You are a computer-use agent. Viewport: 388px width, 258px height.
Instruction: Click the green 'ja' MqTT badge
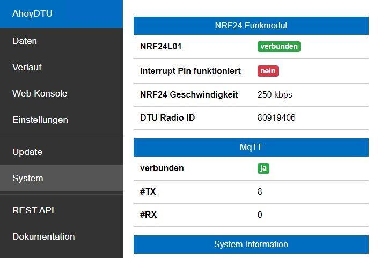point(263,168)
